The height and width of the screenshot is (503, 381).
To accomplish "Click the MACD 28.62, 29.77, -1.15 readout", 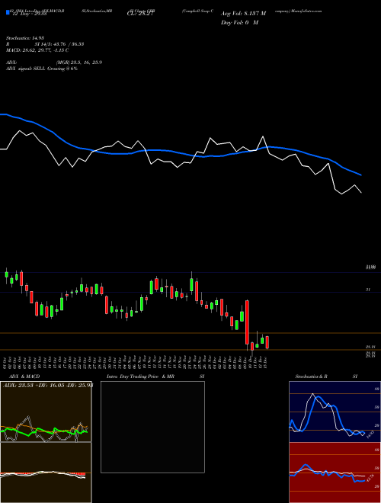I will pyautogui.click(x=37, y=50).
